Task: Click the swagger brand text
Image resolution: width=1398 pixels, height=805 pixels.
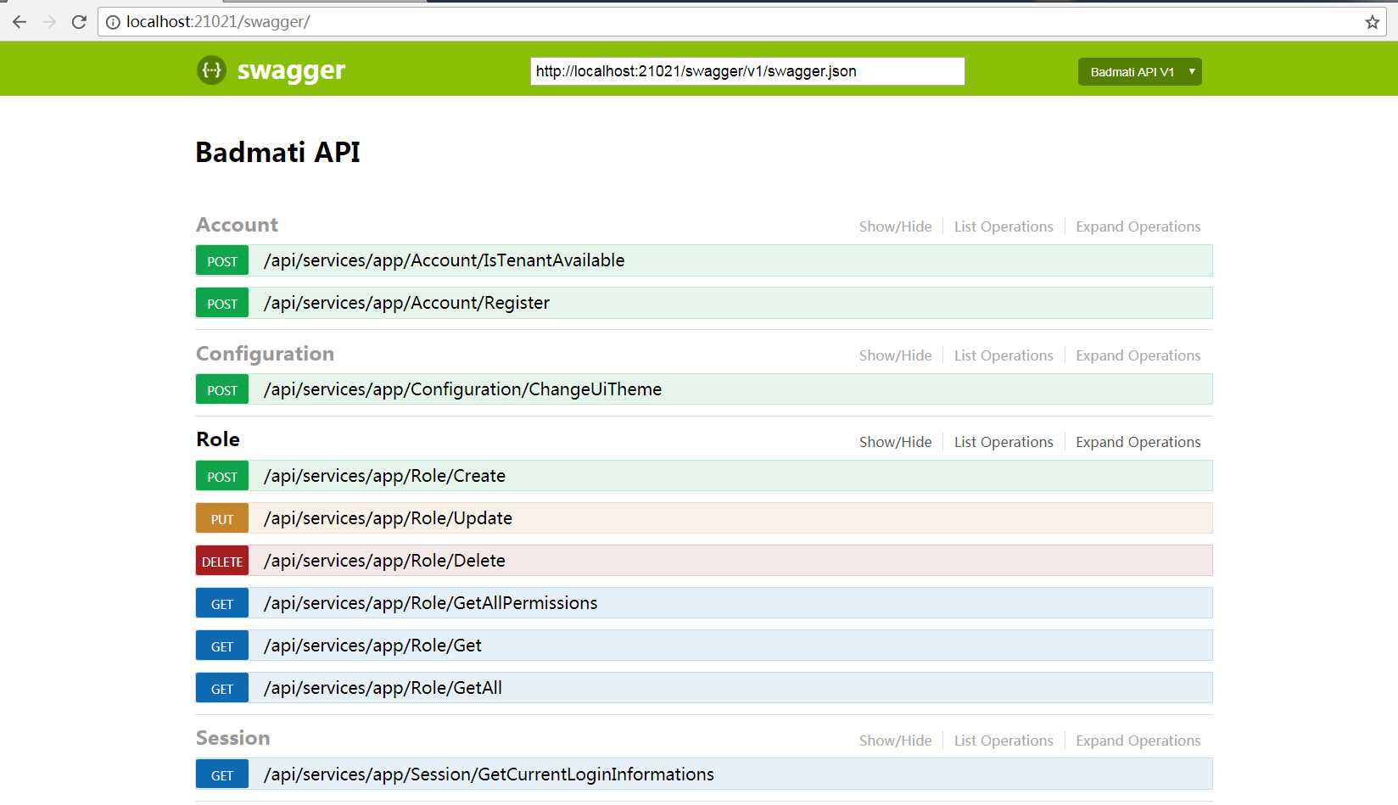Action: pyautogui.click(x=291, y=70)
